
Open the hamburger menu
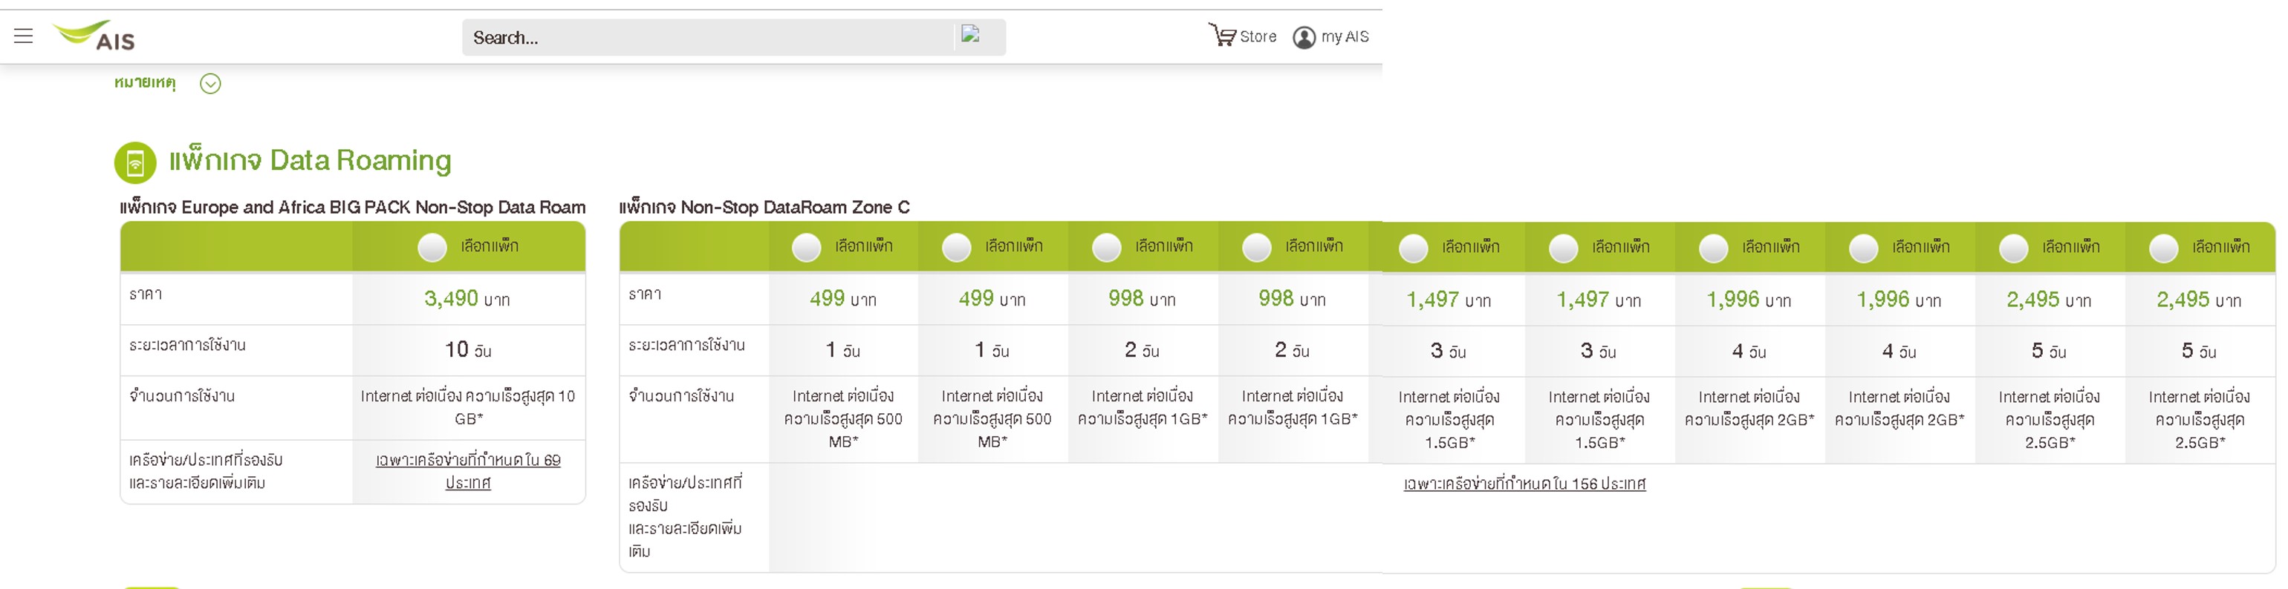coord(24,36)
